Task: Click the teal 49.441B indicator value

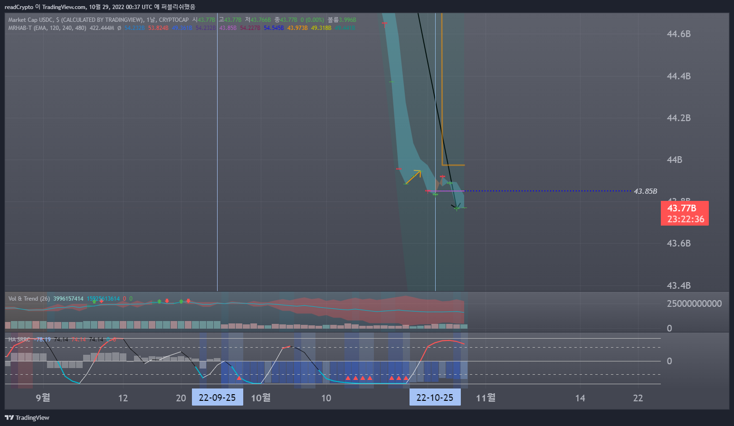Action: pyautogui.click(x=344, y=28)
